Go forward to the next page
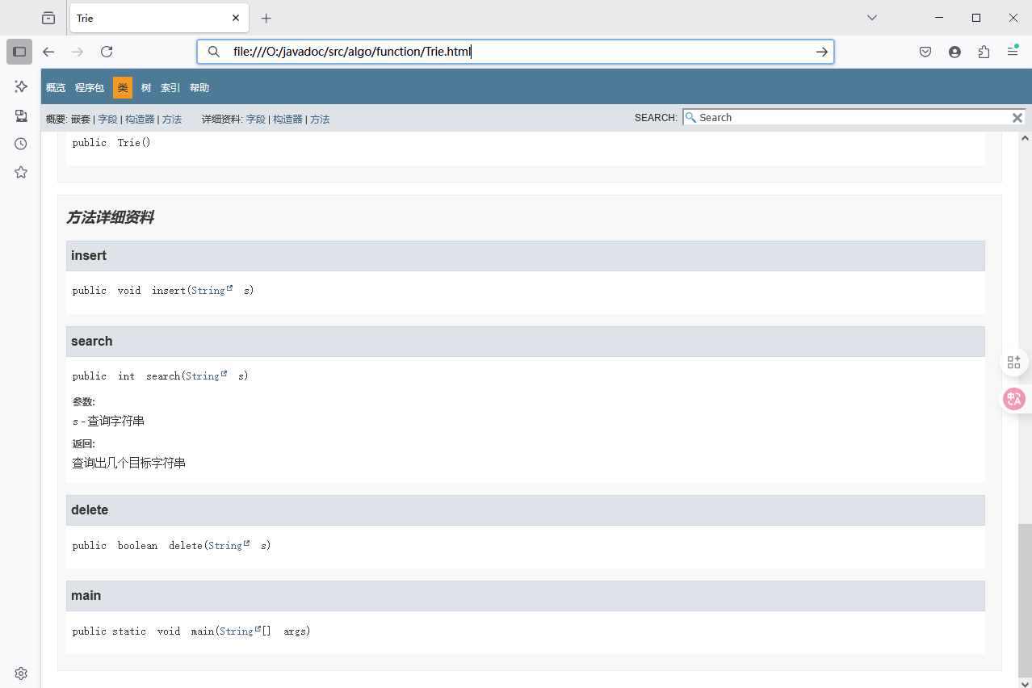Screen dimensions: 1032x688 coord(78,52)
